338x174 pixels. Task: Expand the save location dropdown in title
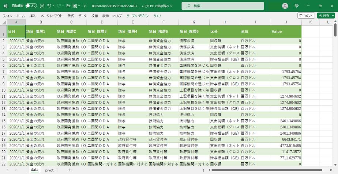point(172,6)
